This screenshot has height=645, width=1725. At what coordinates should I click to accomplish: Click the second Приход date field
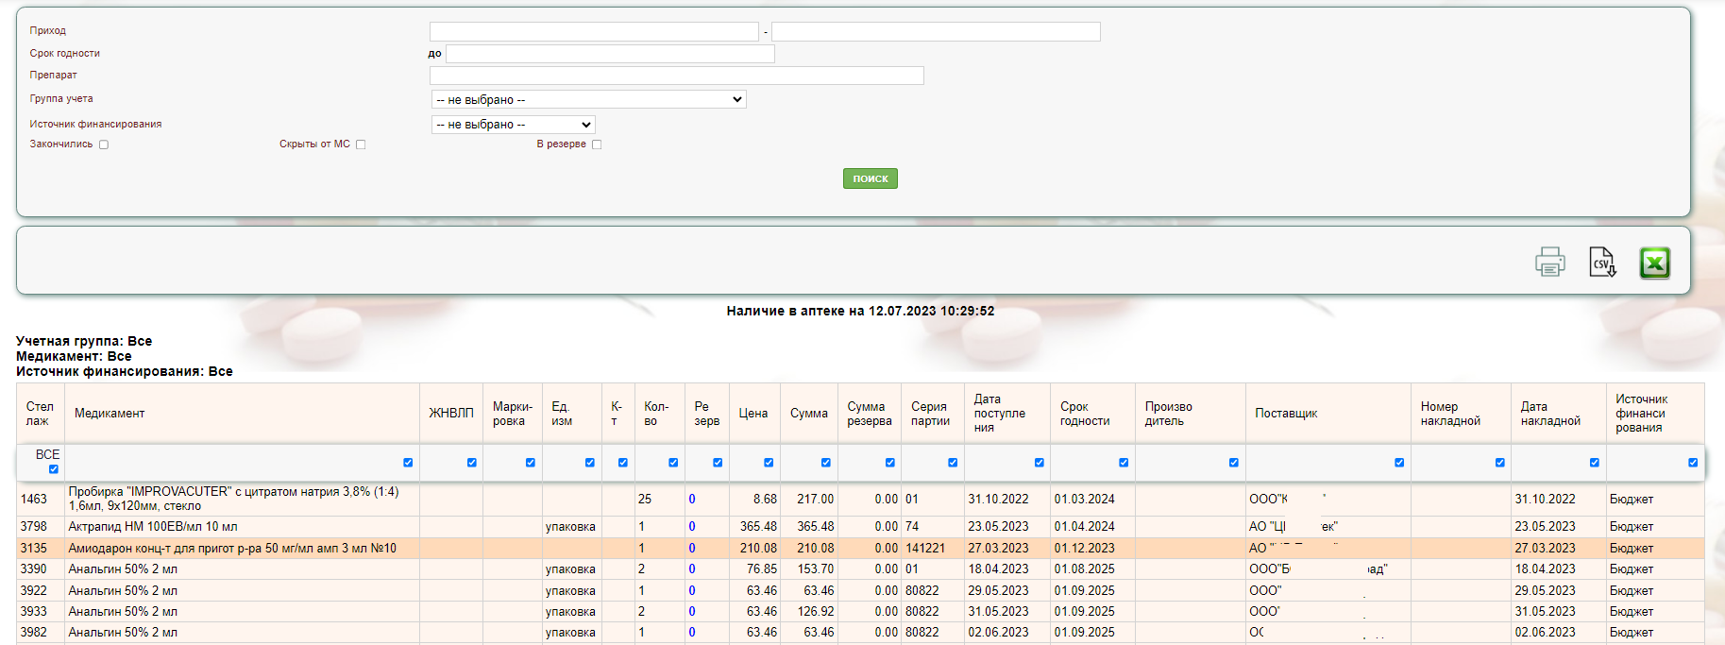(x=936, y=32)
